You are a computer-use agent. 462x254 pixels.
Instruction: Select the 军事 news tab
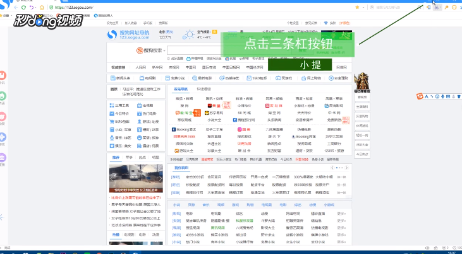[129, 158]
